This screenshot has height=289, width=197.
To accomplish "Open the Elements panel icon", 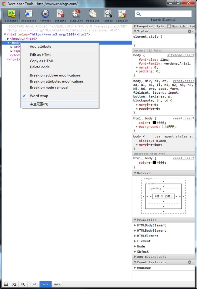I will click(12, 14).
